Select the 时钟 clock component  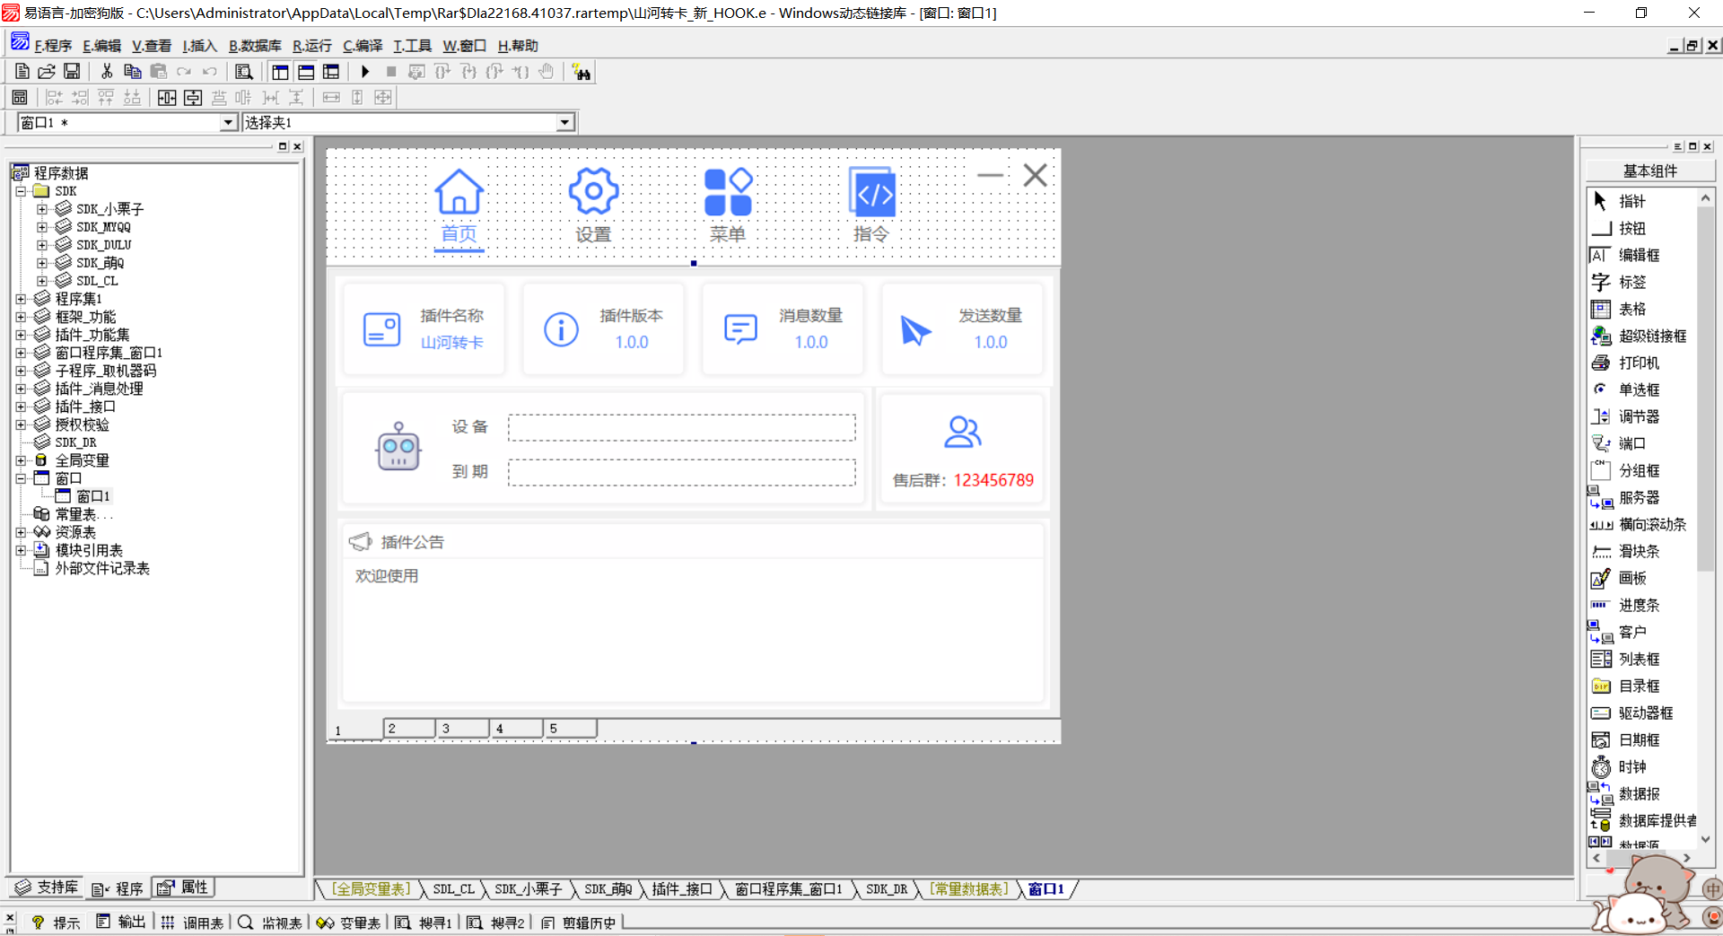(x=1631, y=767)
